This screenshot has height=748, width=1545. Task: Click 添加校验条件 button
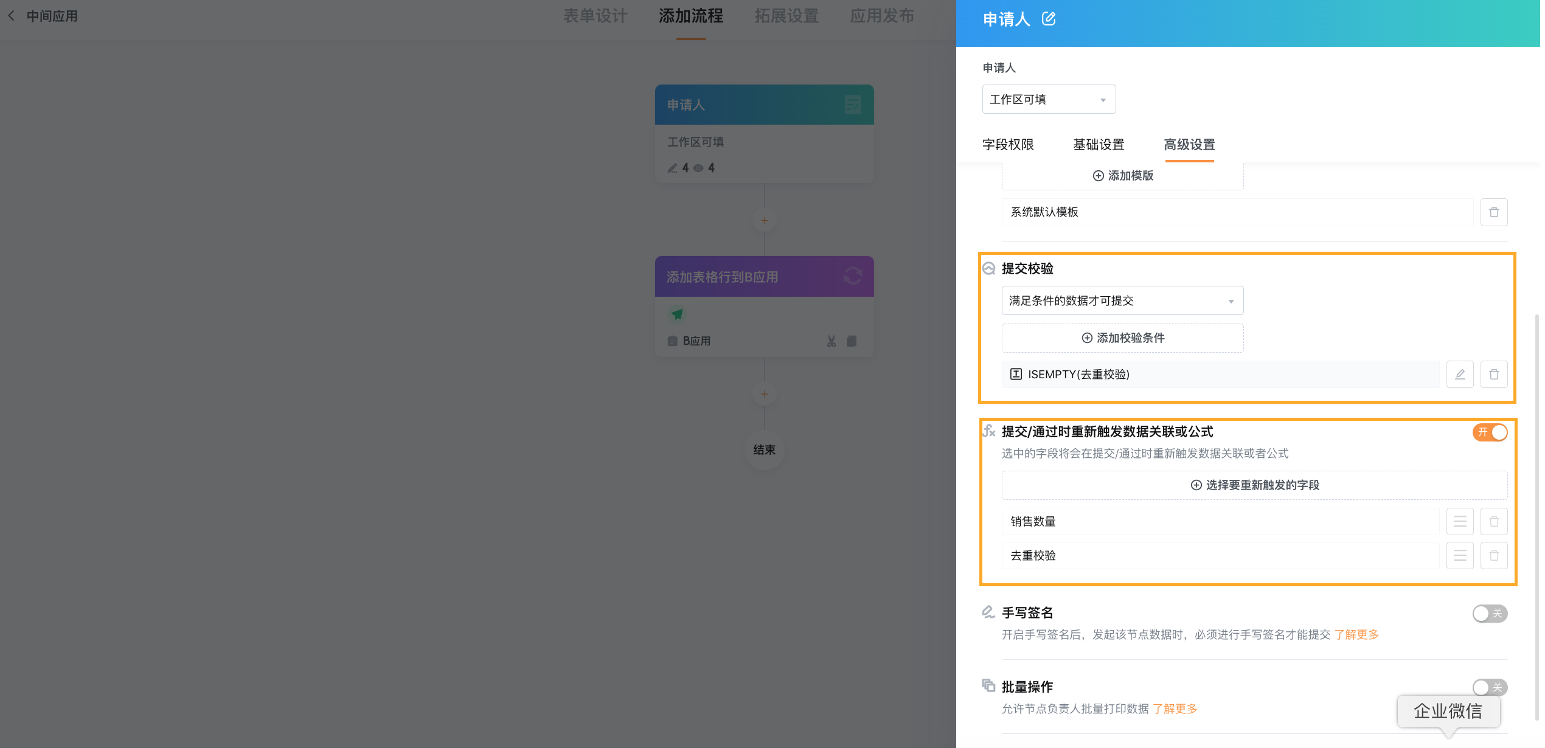1123,338
